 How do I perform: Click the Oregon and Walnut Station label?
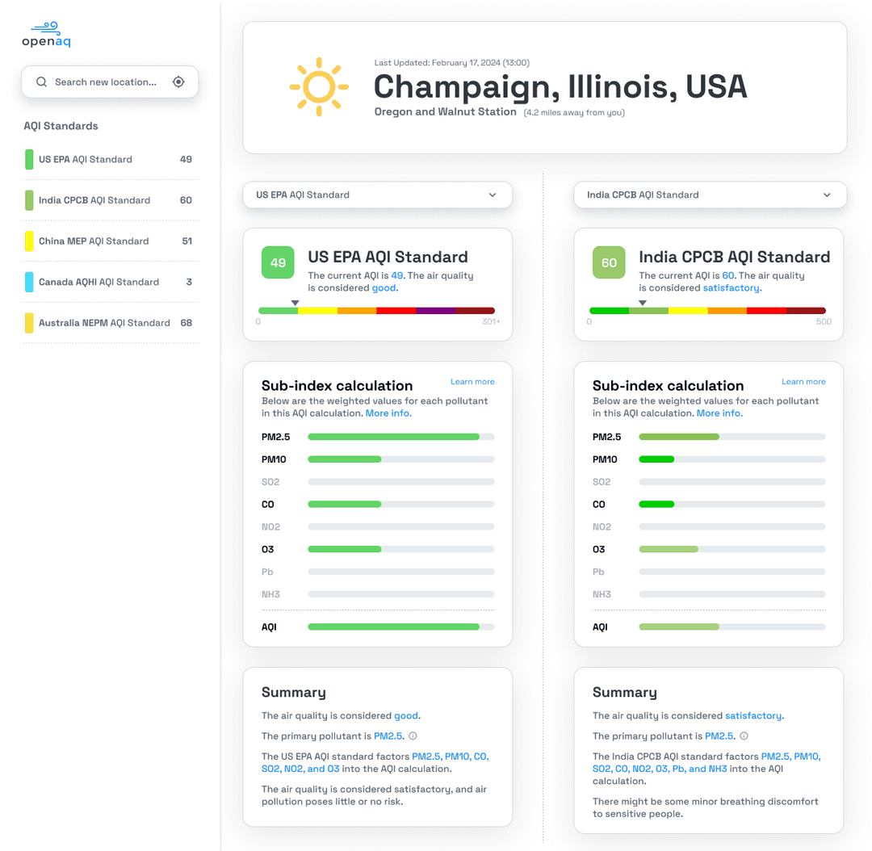(446, 111)
